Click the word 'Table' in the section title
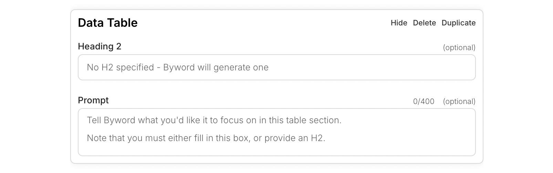Image resolution: width=553 pixels, height=173 pixels. click(122, 23)
